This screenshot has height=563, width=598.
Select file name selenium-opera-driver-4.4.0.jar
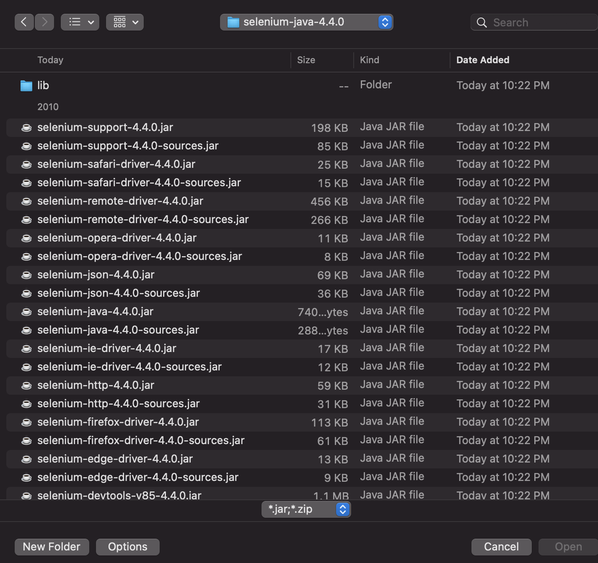(117, 238)
